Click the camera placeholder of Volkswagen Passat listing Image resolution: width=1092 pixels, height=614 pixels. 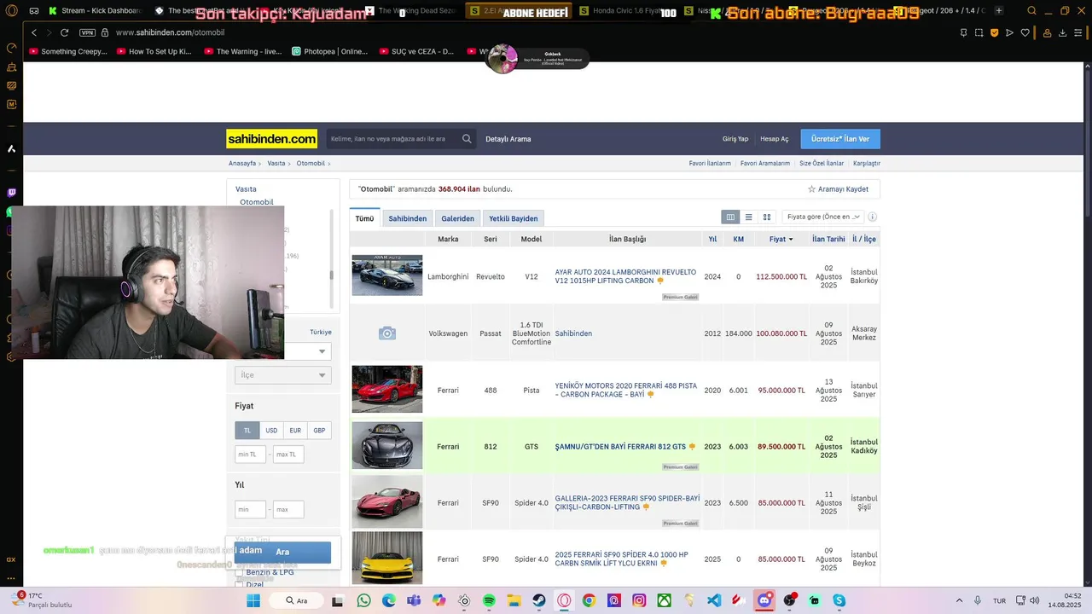click(387, 333)
